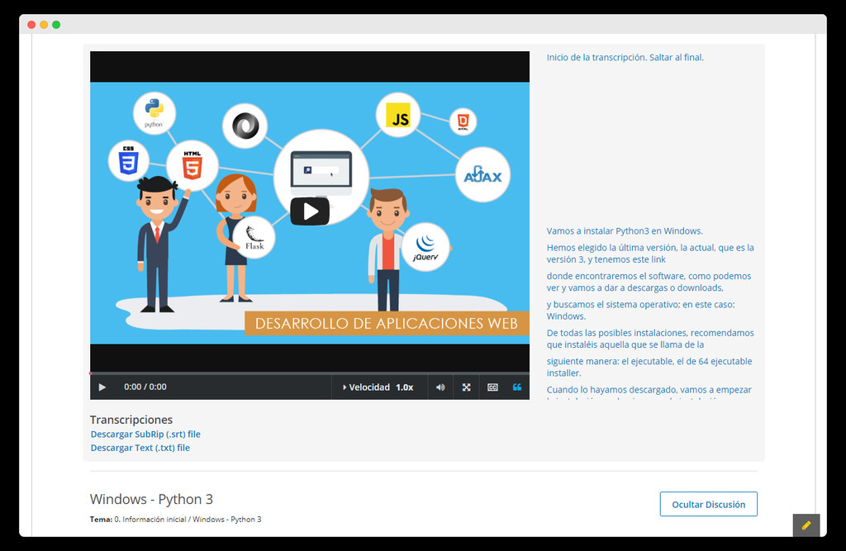Toggle closed captions with the CC icon
846x551 pixels.
492,387
